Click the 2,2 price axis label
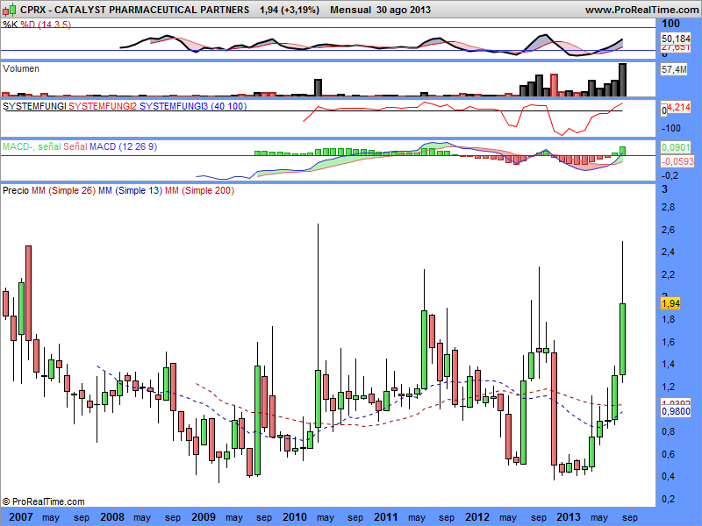The image size is (702, 526). click(x=668, y=274)
